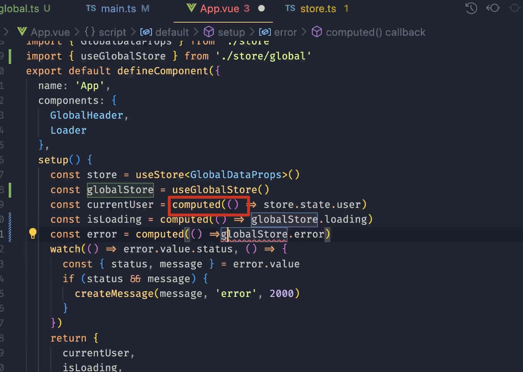The height and width of the screenshot is (372, 523).
Task: Click 'GlobalDataProps' generic type
Action: (236, 175)
